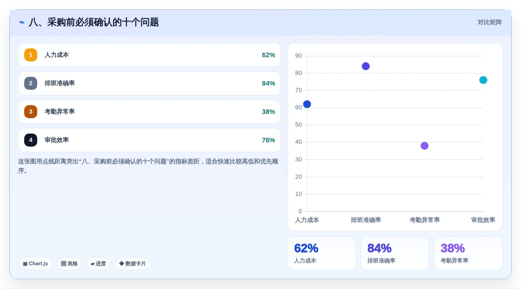Click the indigo 排班准确率 data point at 84

(366, 66)
